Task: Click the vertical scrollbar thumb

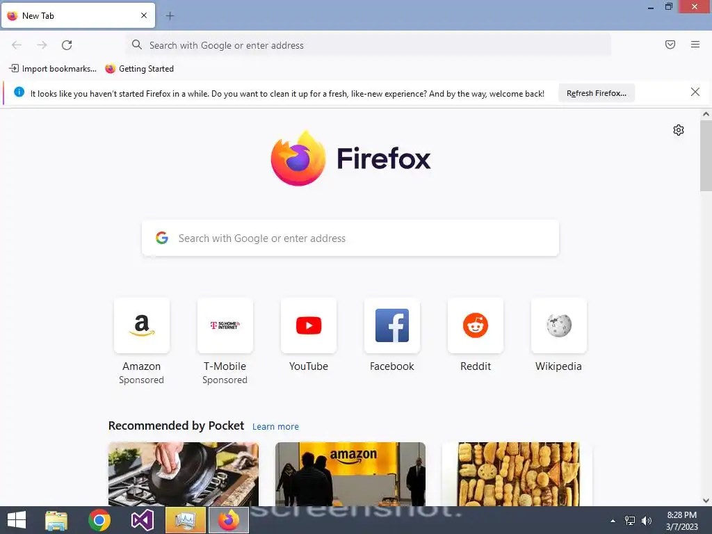Action: (706, 155)
